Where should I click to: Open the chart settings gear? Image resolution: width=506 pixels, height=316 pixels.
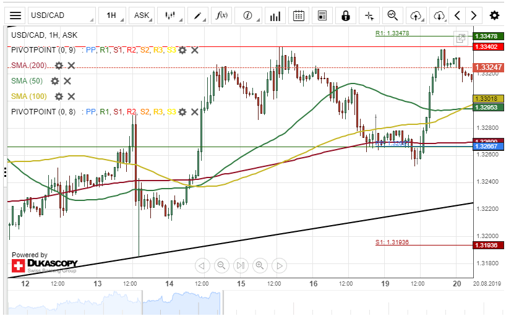coord(494,15)
